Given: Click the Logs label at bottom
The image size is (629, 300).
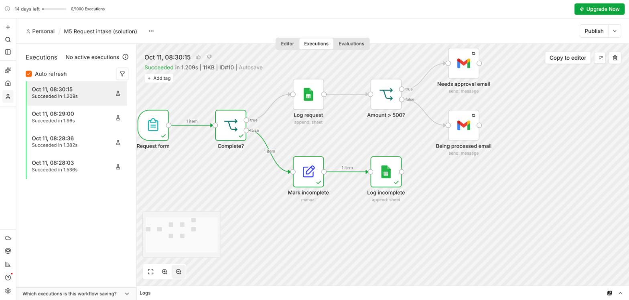Looking at the screenshot, I should (x=145, y=293).
